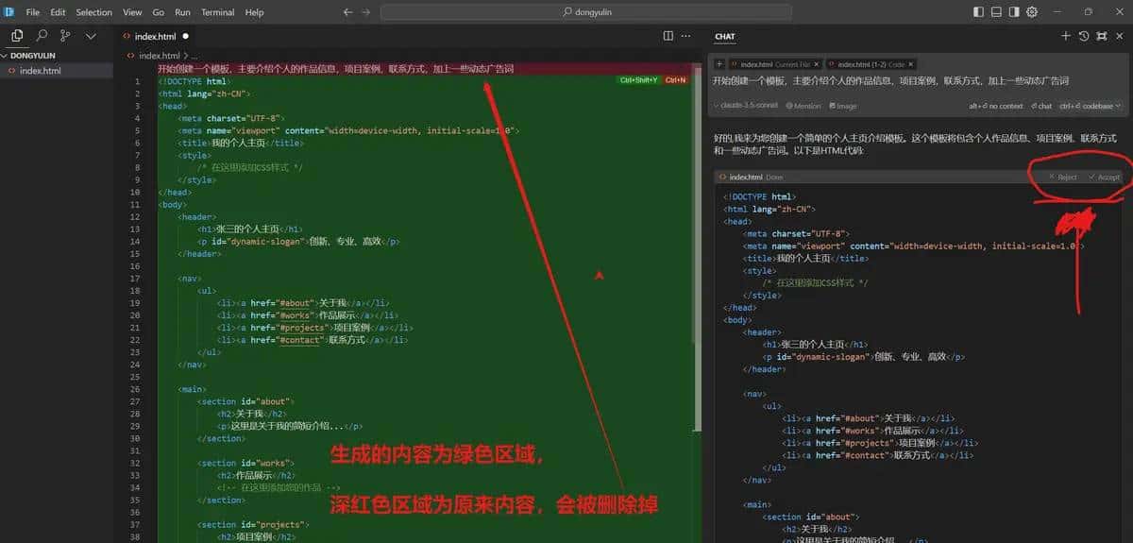Remove index.html Current File context chip
The image size is (1133, 543).
point(817,64)
